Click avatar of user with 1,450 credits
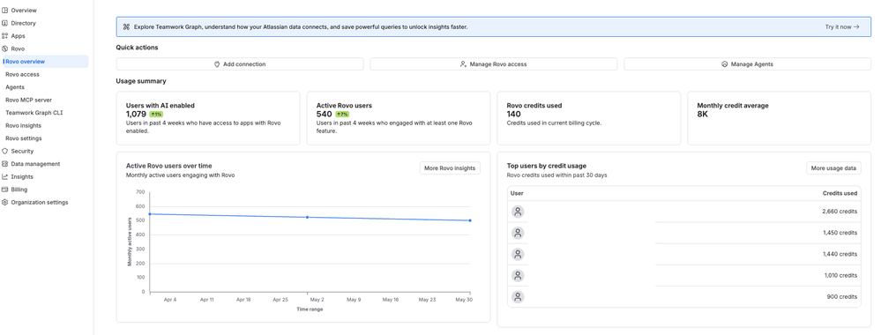Viewport: 881px width, 335px height. [518, 233]
